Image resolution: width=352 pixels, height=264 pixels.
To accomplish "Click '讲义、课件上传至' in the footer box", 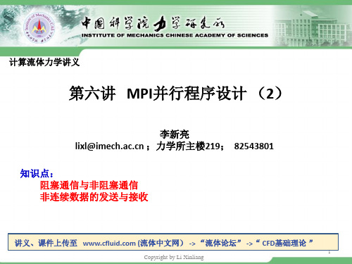I will coord(46,243).
